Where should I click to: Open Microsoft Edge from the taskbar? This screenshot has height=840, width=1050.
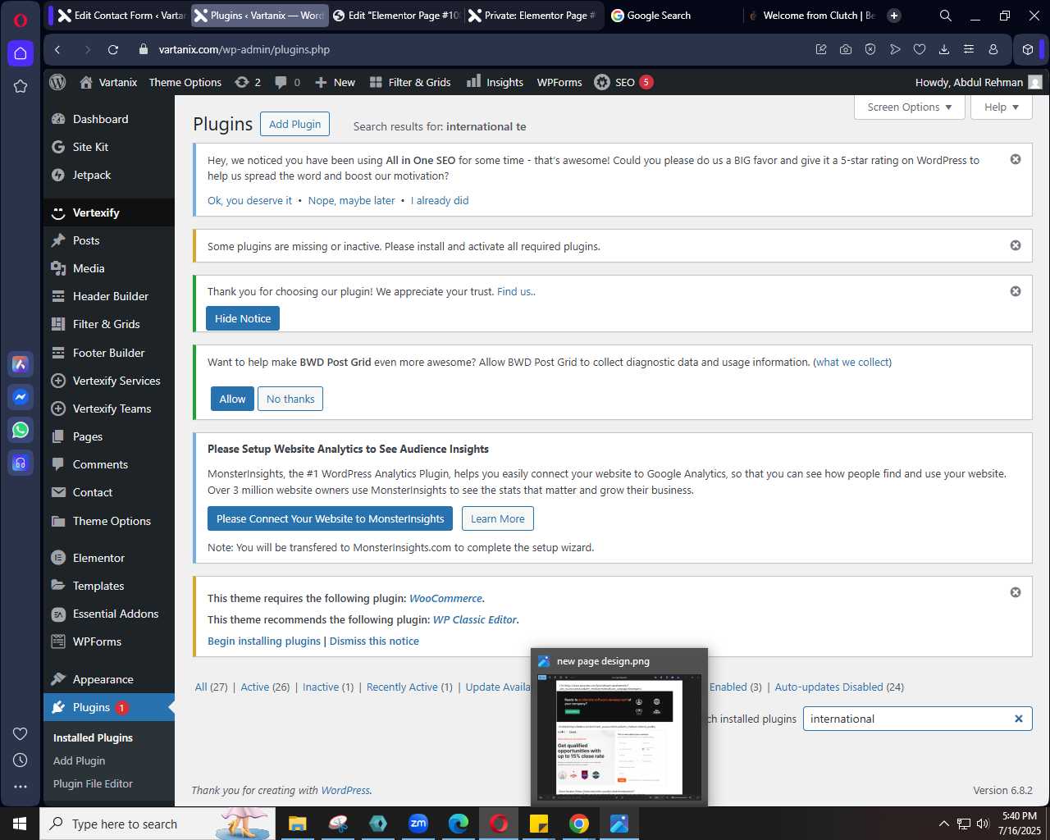click(459, 824)
